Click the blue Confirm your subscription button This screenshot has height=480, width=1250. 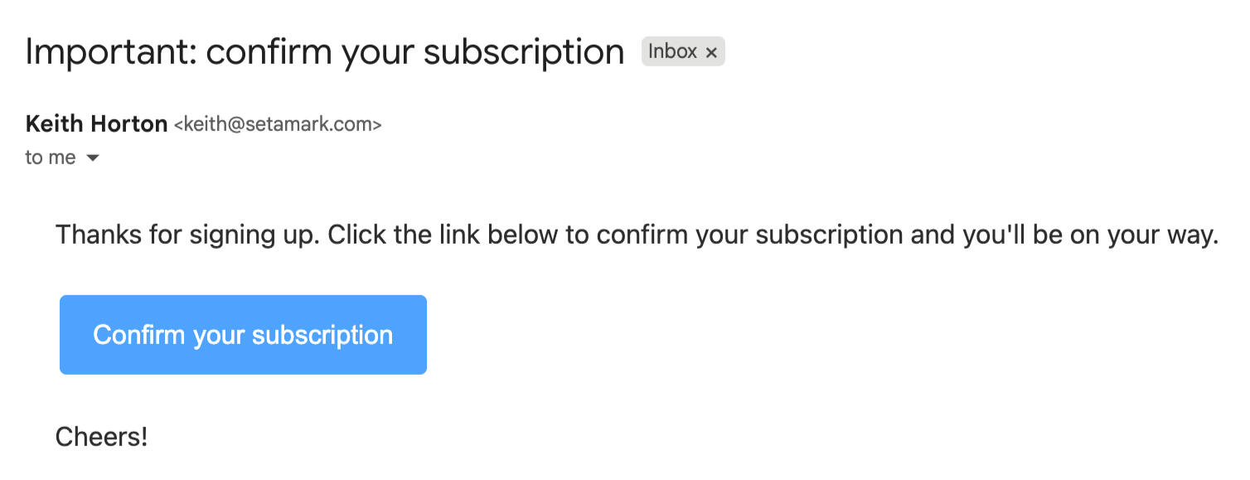coord(243,335)
